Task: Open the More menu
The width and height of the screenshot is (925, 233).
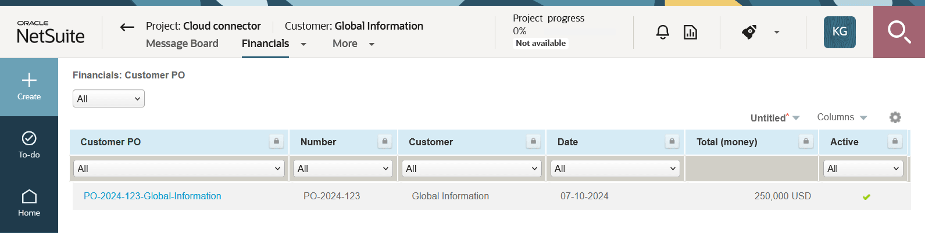Action: [345, 44]
